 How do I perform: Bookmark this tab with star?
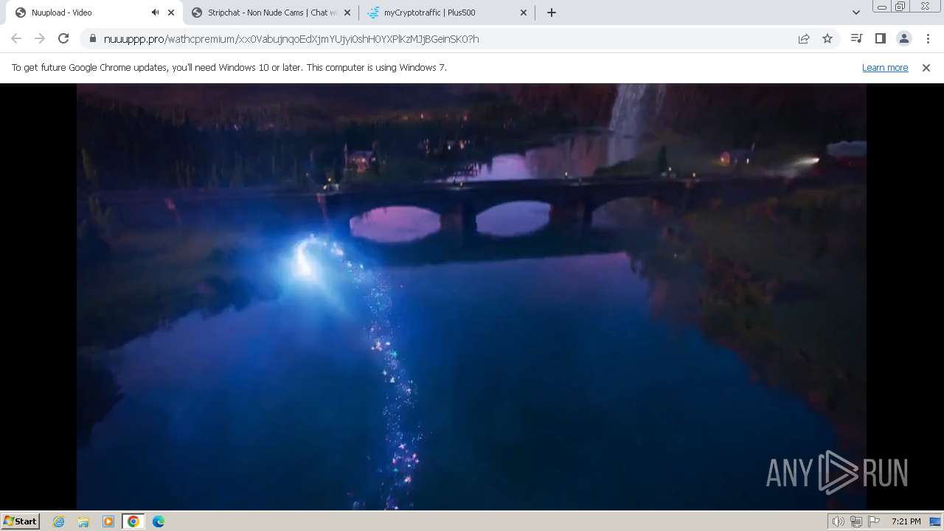827,38
